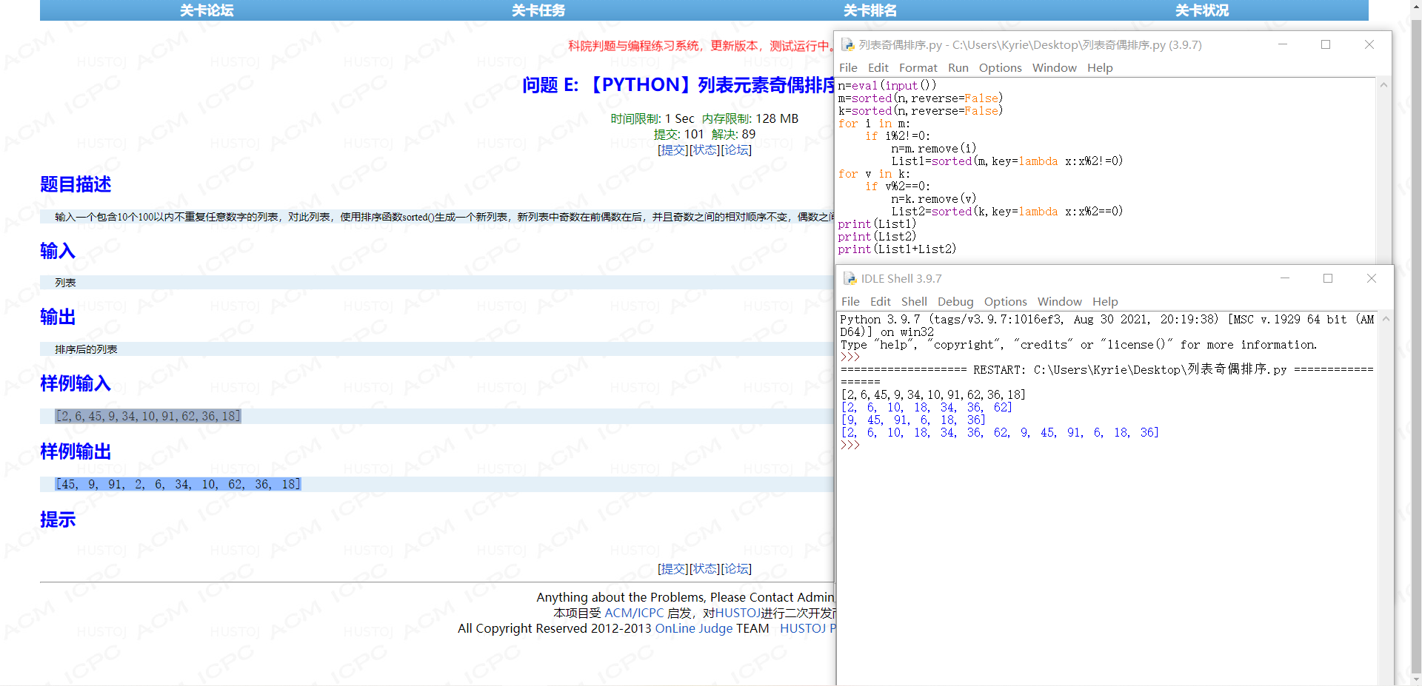Click editor scrollbar up arrow
Image resolution: width=1422 pixels, height=686 pixels.
[1383, 85]
